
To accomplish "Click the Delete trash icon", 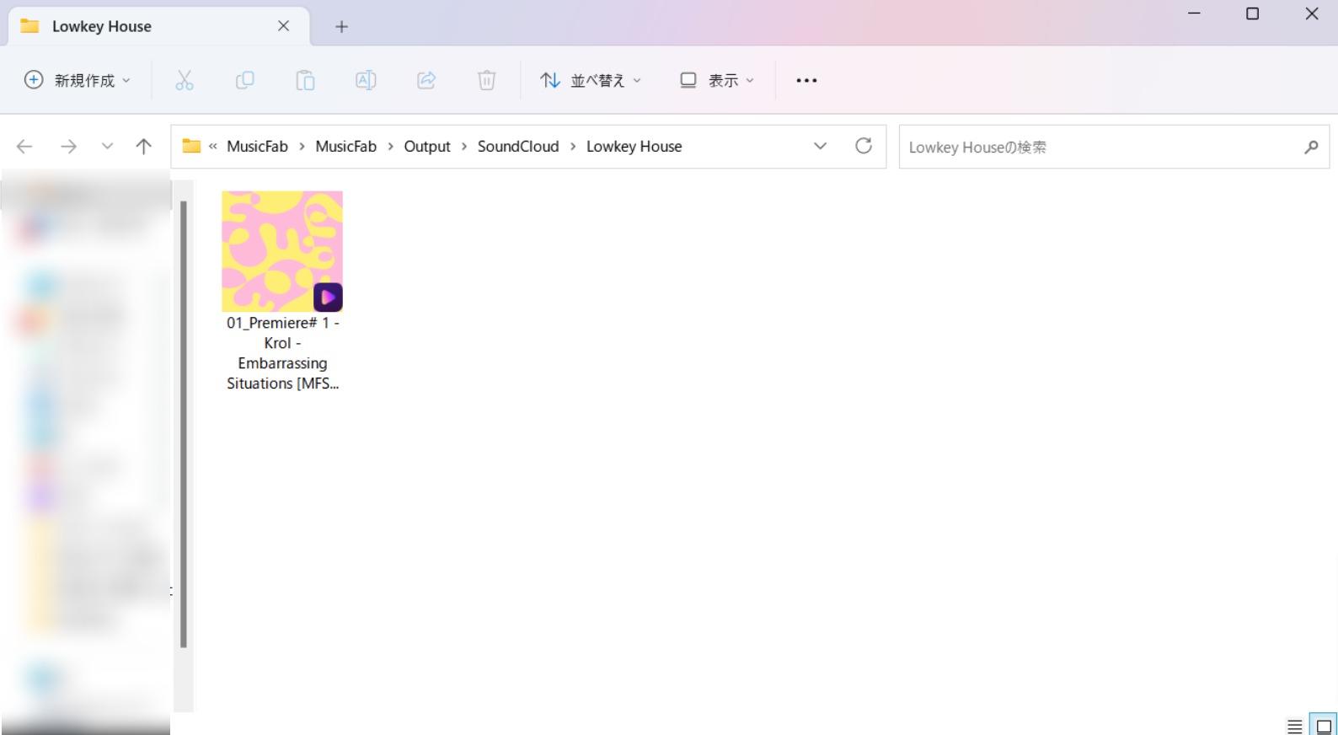I will 486,80.
